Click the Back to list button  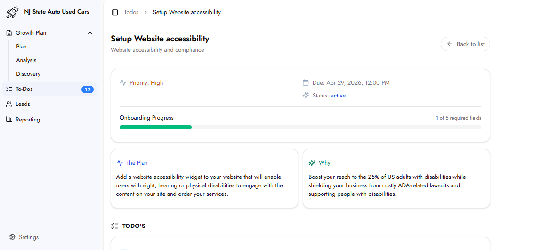[465, 44]
